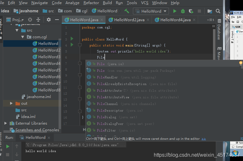Screen dimensions: 243x161
Task: Toggle code fold marker at line 9
Action: 80,75
